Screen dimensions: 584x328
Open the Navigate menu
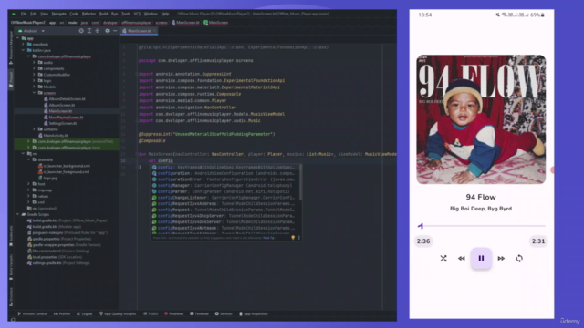58,14
